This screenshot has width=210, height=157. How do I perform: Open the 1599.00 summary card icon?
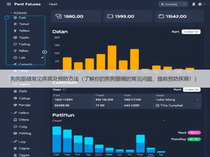(x=110, y=16)
